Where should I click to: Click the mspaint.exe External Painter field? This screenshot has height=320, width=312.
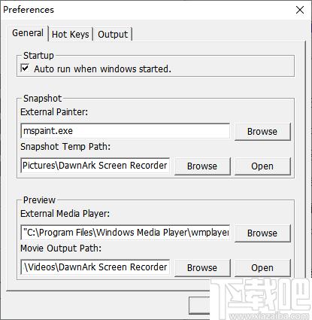coord(125,131)
